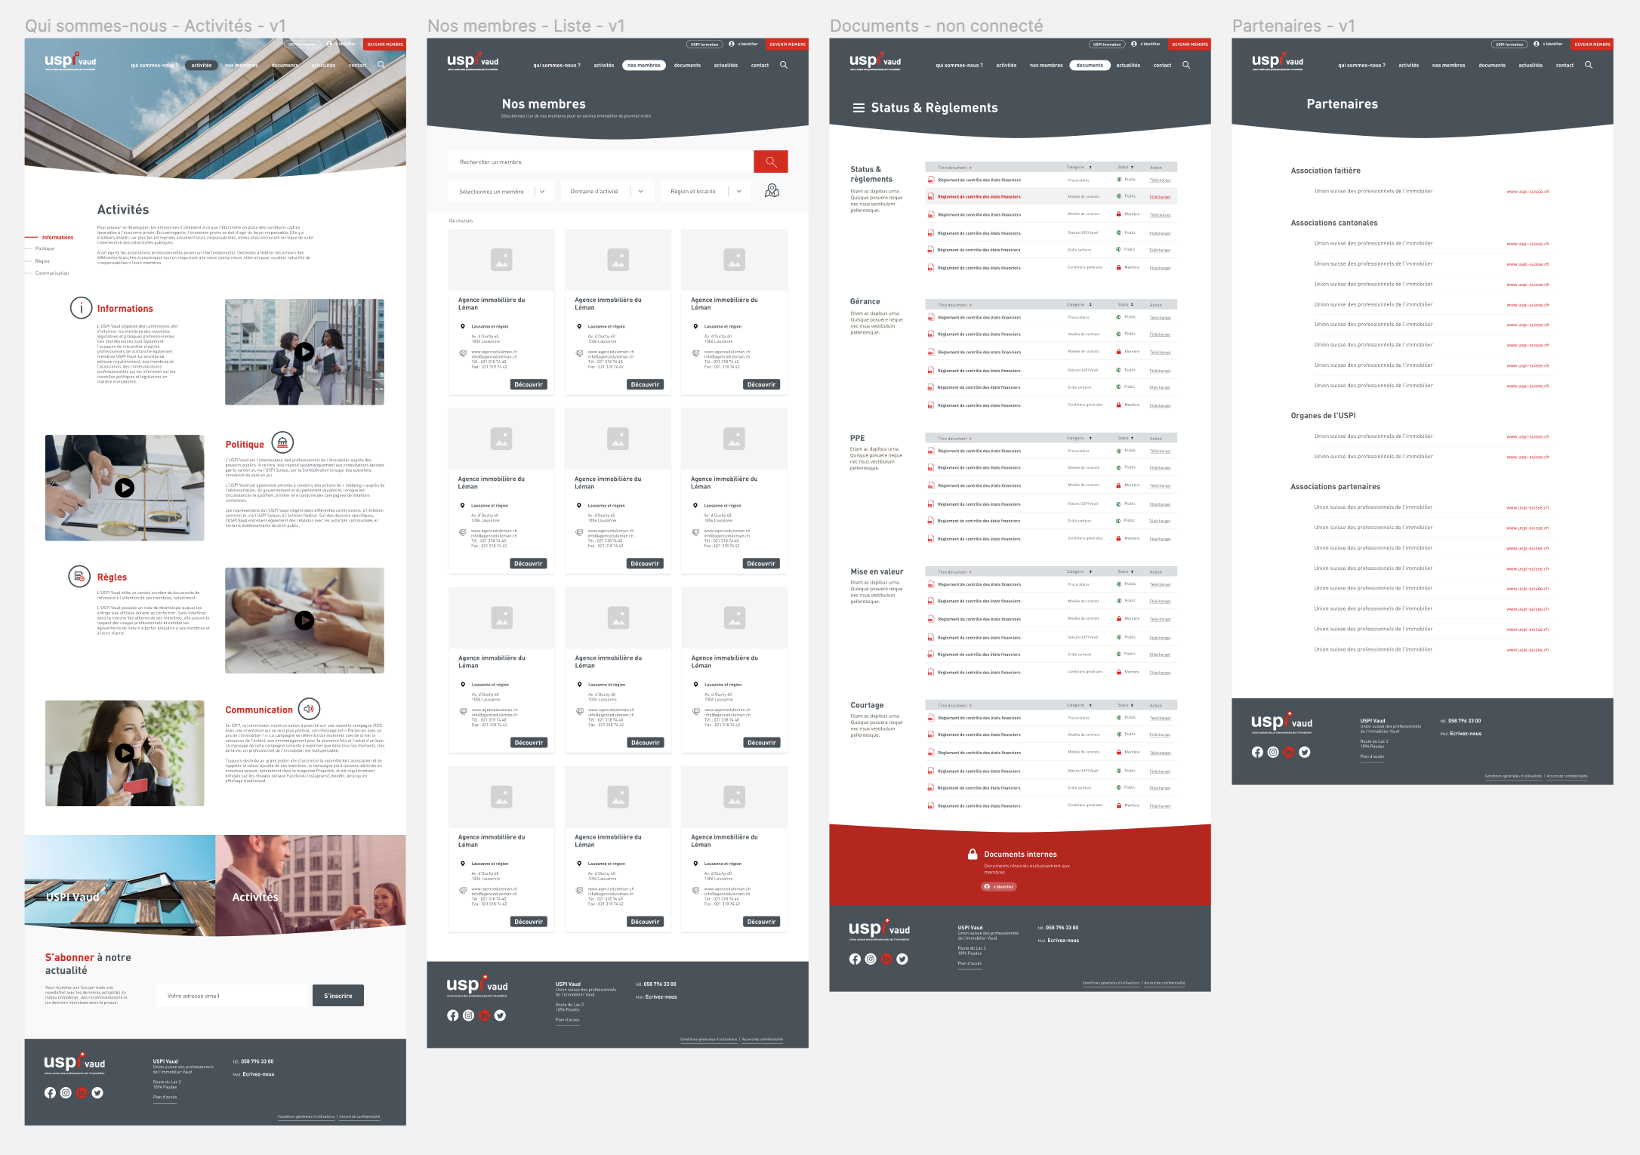Click the lock icon next to Documents internes
This screenshot has height=1155, width=1640.
pyautogui.click(x=973, y=855)
